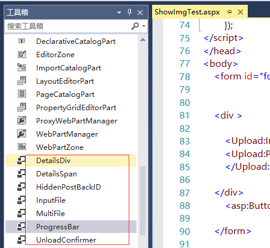
Task: Click the search magnifier button
Action: click(135, 26)
